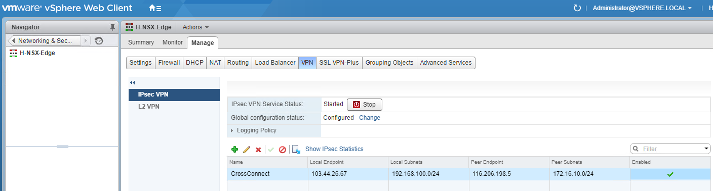This screenshot has width=713, height=191.
Task: Open the NAT sub-tab
Action: (215, 63)
